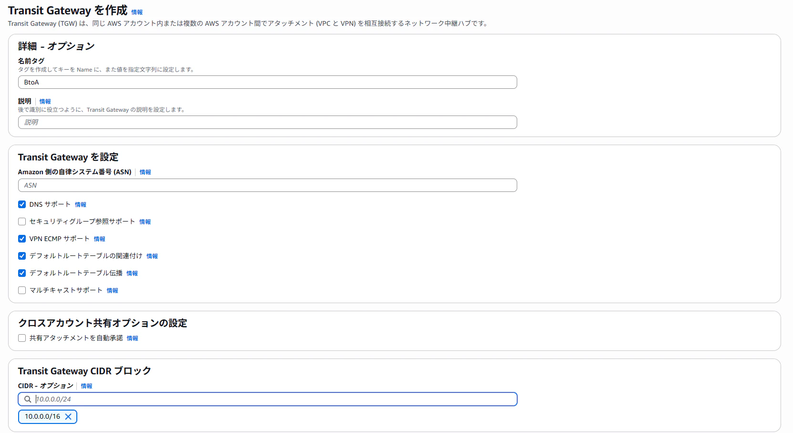Remove the 10.0.0.0/16 CIDR tag

pyautogui.click(x=69, y=416)
